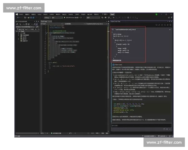Screen dimensions: 188x150
Task: Open the Git(G) menu
Action: pos(39,14)
